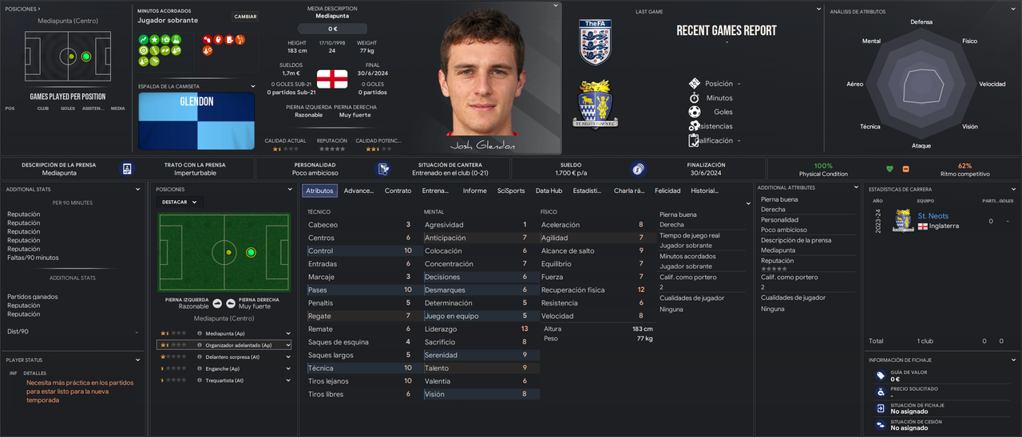Click the FA England badge
Screen dimensions: 1022x437
click(595, 42)
